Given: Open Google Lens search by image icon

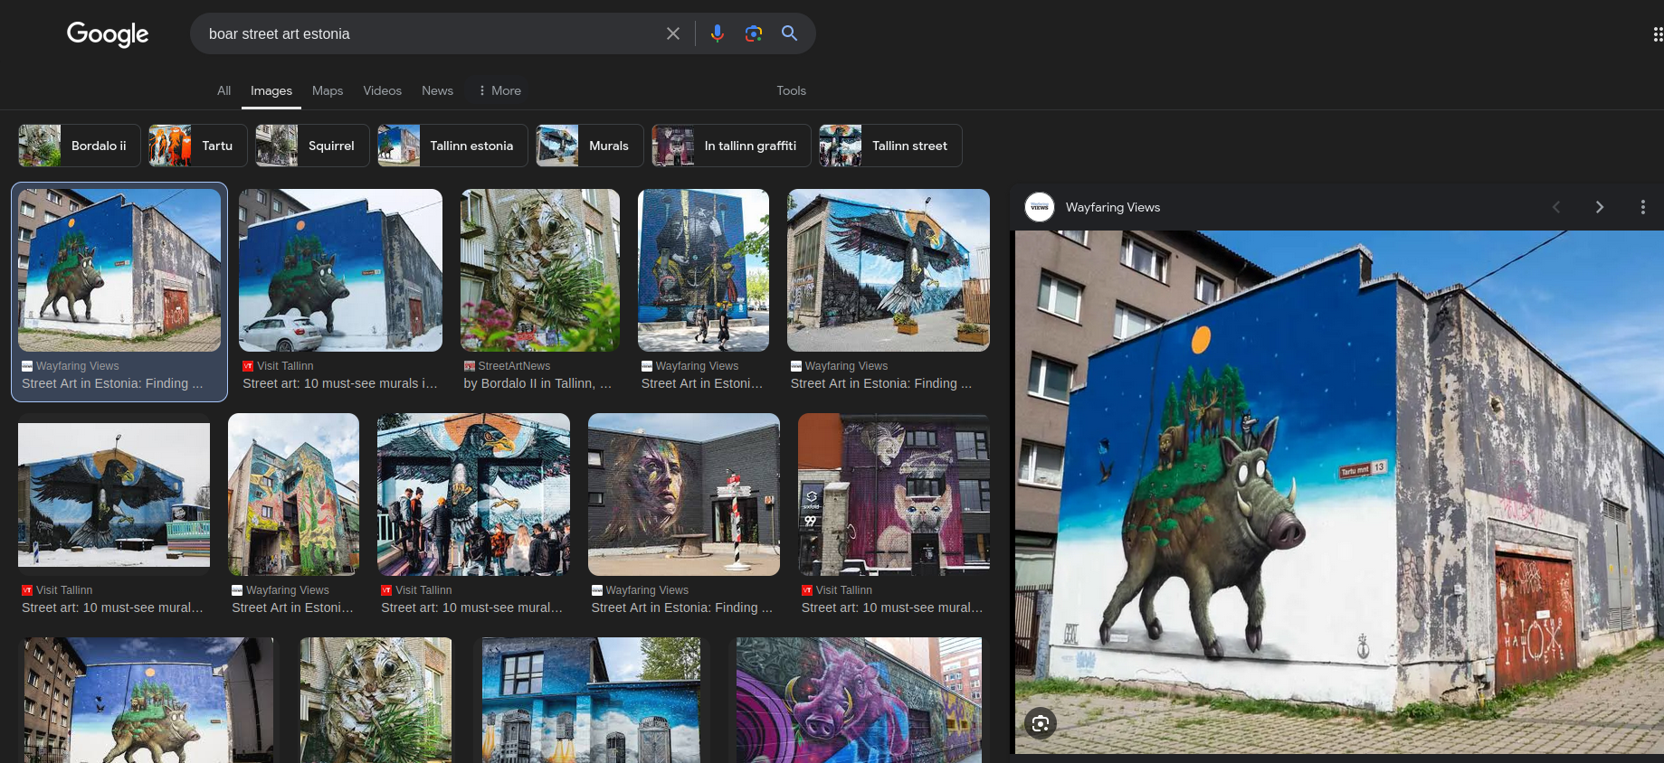Looking at the screenshot, I should click(x=753, y=33).
